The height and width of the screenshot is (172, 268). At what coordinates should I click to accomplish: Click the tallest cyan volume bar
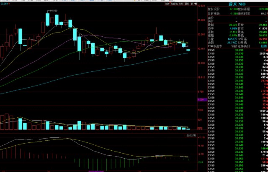[20, 123]
